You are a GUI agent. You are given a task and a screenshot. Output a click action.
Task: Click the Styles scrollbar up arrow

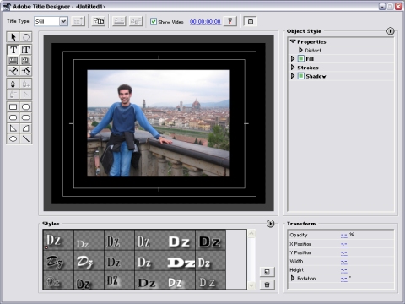251,234
